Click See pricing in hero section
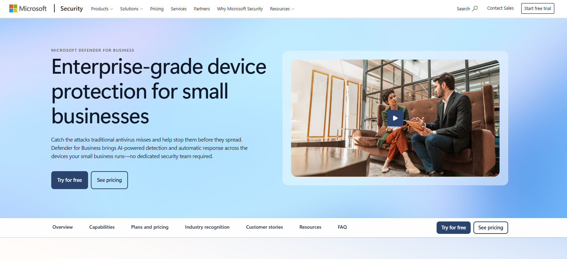Viewport: 567px width, 259px height. point(109,180)
